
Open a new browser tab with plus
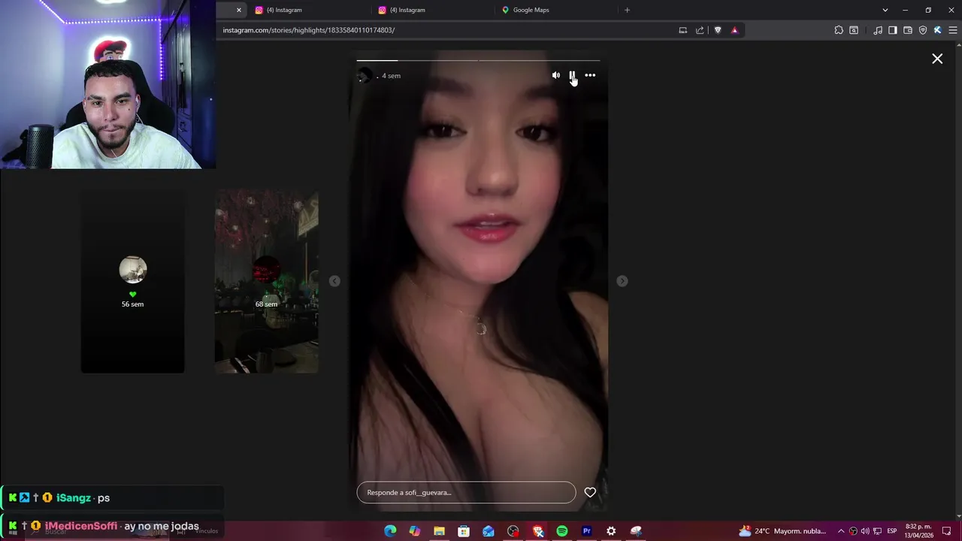tap(627, 10)
